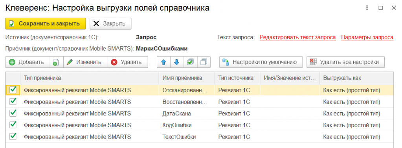
Task: Move selected row up with blue arrow
Action: (x=163, y=62)
